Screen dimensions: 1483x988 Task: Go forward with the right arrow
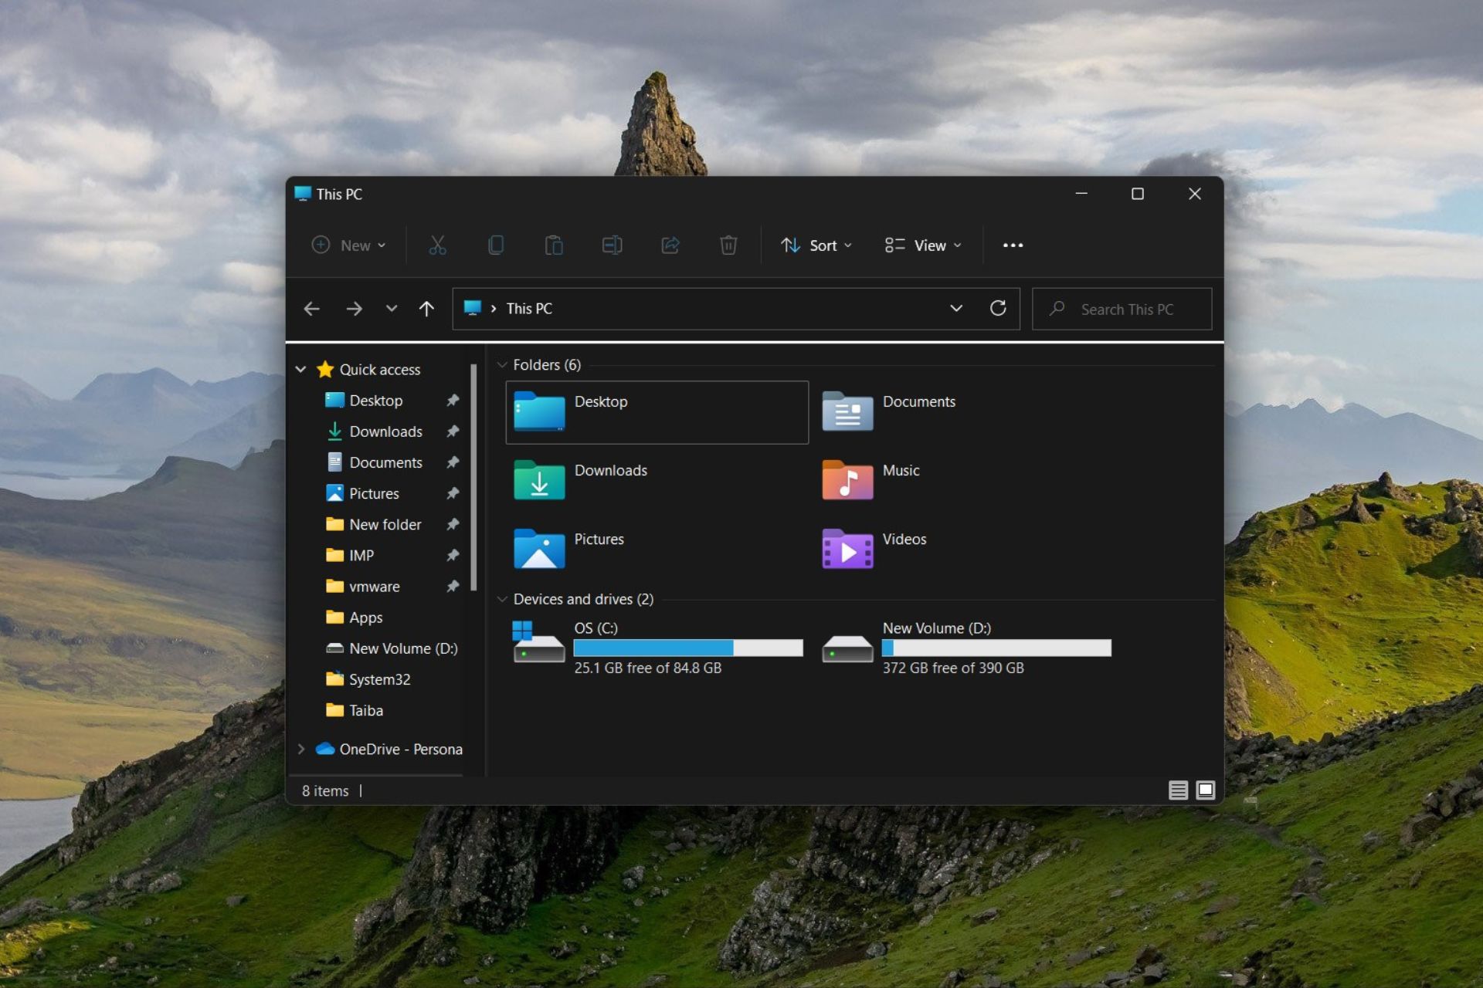coord(354,309)
